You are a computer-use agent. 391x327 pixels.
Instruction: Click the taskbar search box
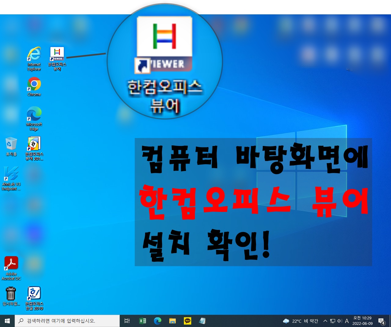[x=67, y=321]
